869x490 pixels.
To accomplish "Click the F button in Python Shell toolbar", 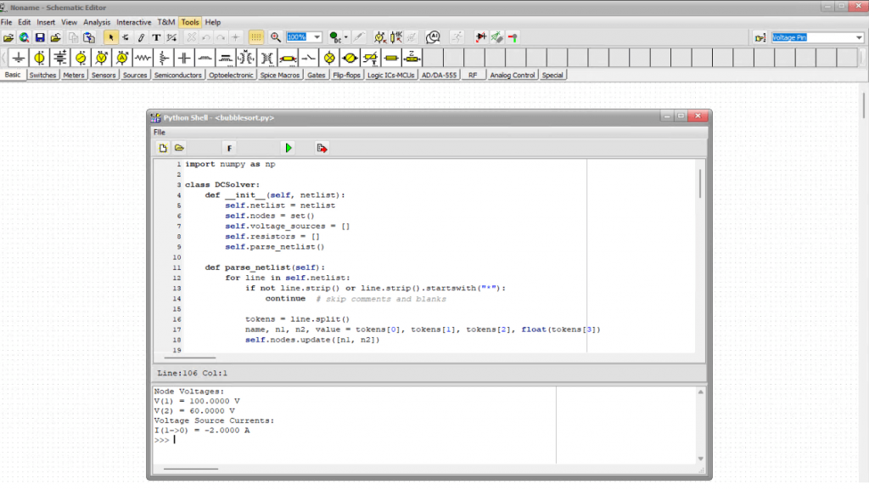I will pyautogui.click(x=229, y=148).
